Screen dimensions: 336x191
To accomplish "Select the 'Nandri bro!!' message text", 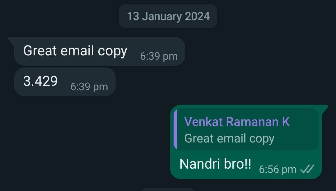I will (215, 164).
